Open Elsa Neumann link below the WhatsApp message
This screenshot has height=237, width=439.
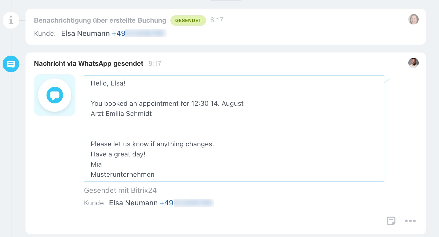(133, 203)
